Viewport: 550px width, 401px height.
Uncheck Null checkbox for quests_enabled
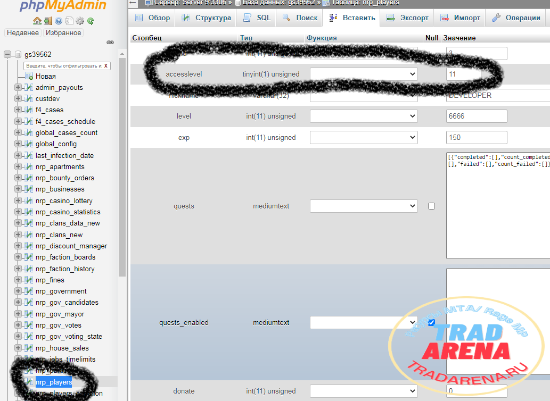coord(431,322)
